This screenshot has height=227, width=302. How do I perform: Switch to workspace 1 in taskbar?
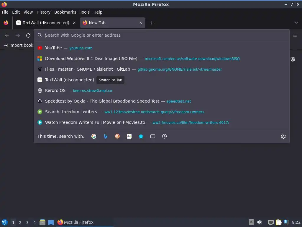(x=13, y=223)
